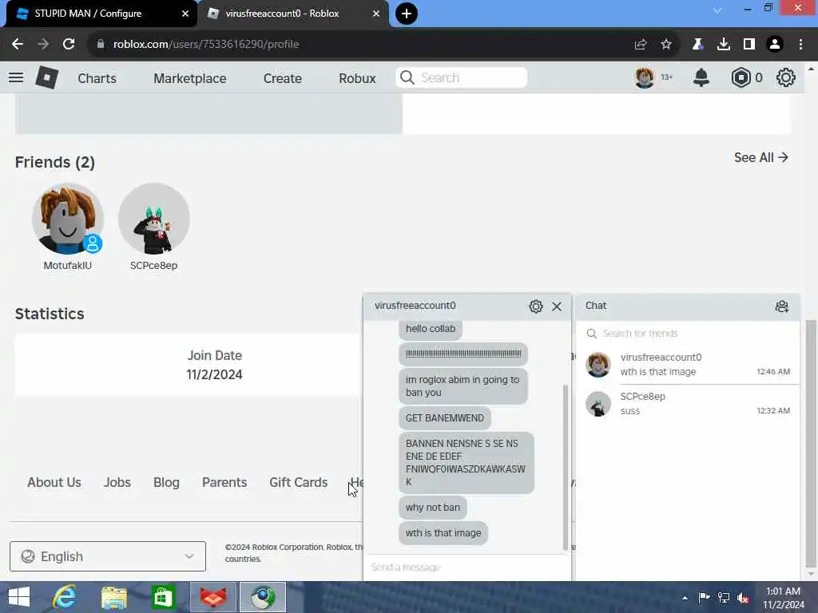Open the Robux menu item

(x=357, y=78)
